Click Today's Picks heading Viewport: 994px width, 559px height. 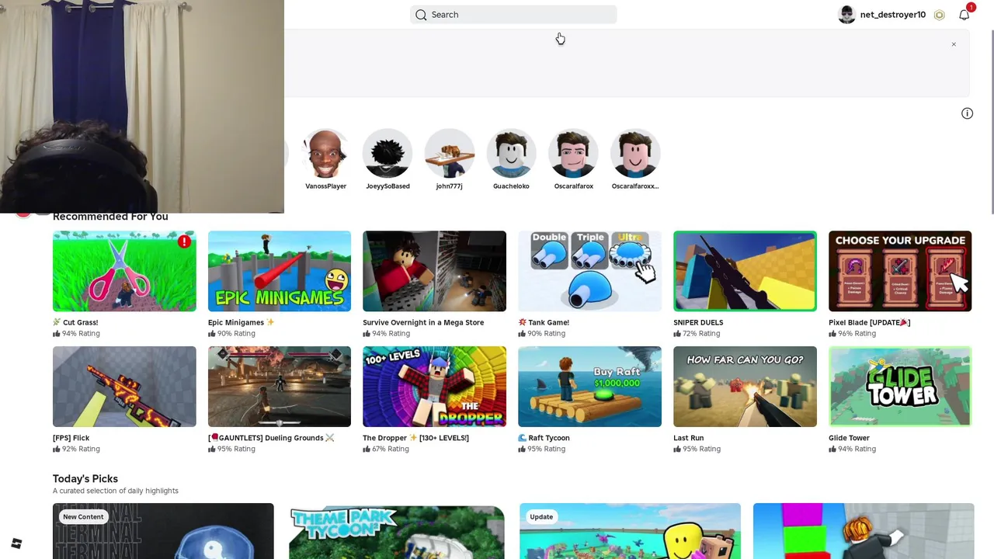pos(85,479)
